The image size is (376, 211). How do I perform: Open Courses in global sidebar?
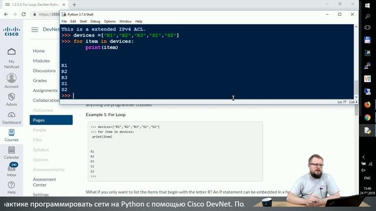click(11, 135)
